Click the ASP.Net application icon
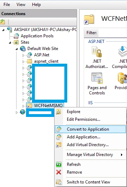Screen dimensions: 127x187 [x=30, y=55]
